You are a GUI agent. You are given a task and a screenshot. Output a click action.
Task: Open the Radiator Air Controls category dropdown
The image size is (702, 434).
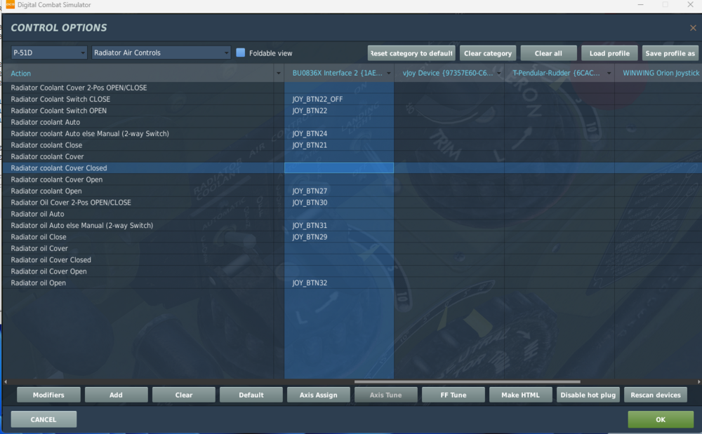[x=161, y=53]
